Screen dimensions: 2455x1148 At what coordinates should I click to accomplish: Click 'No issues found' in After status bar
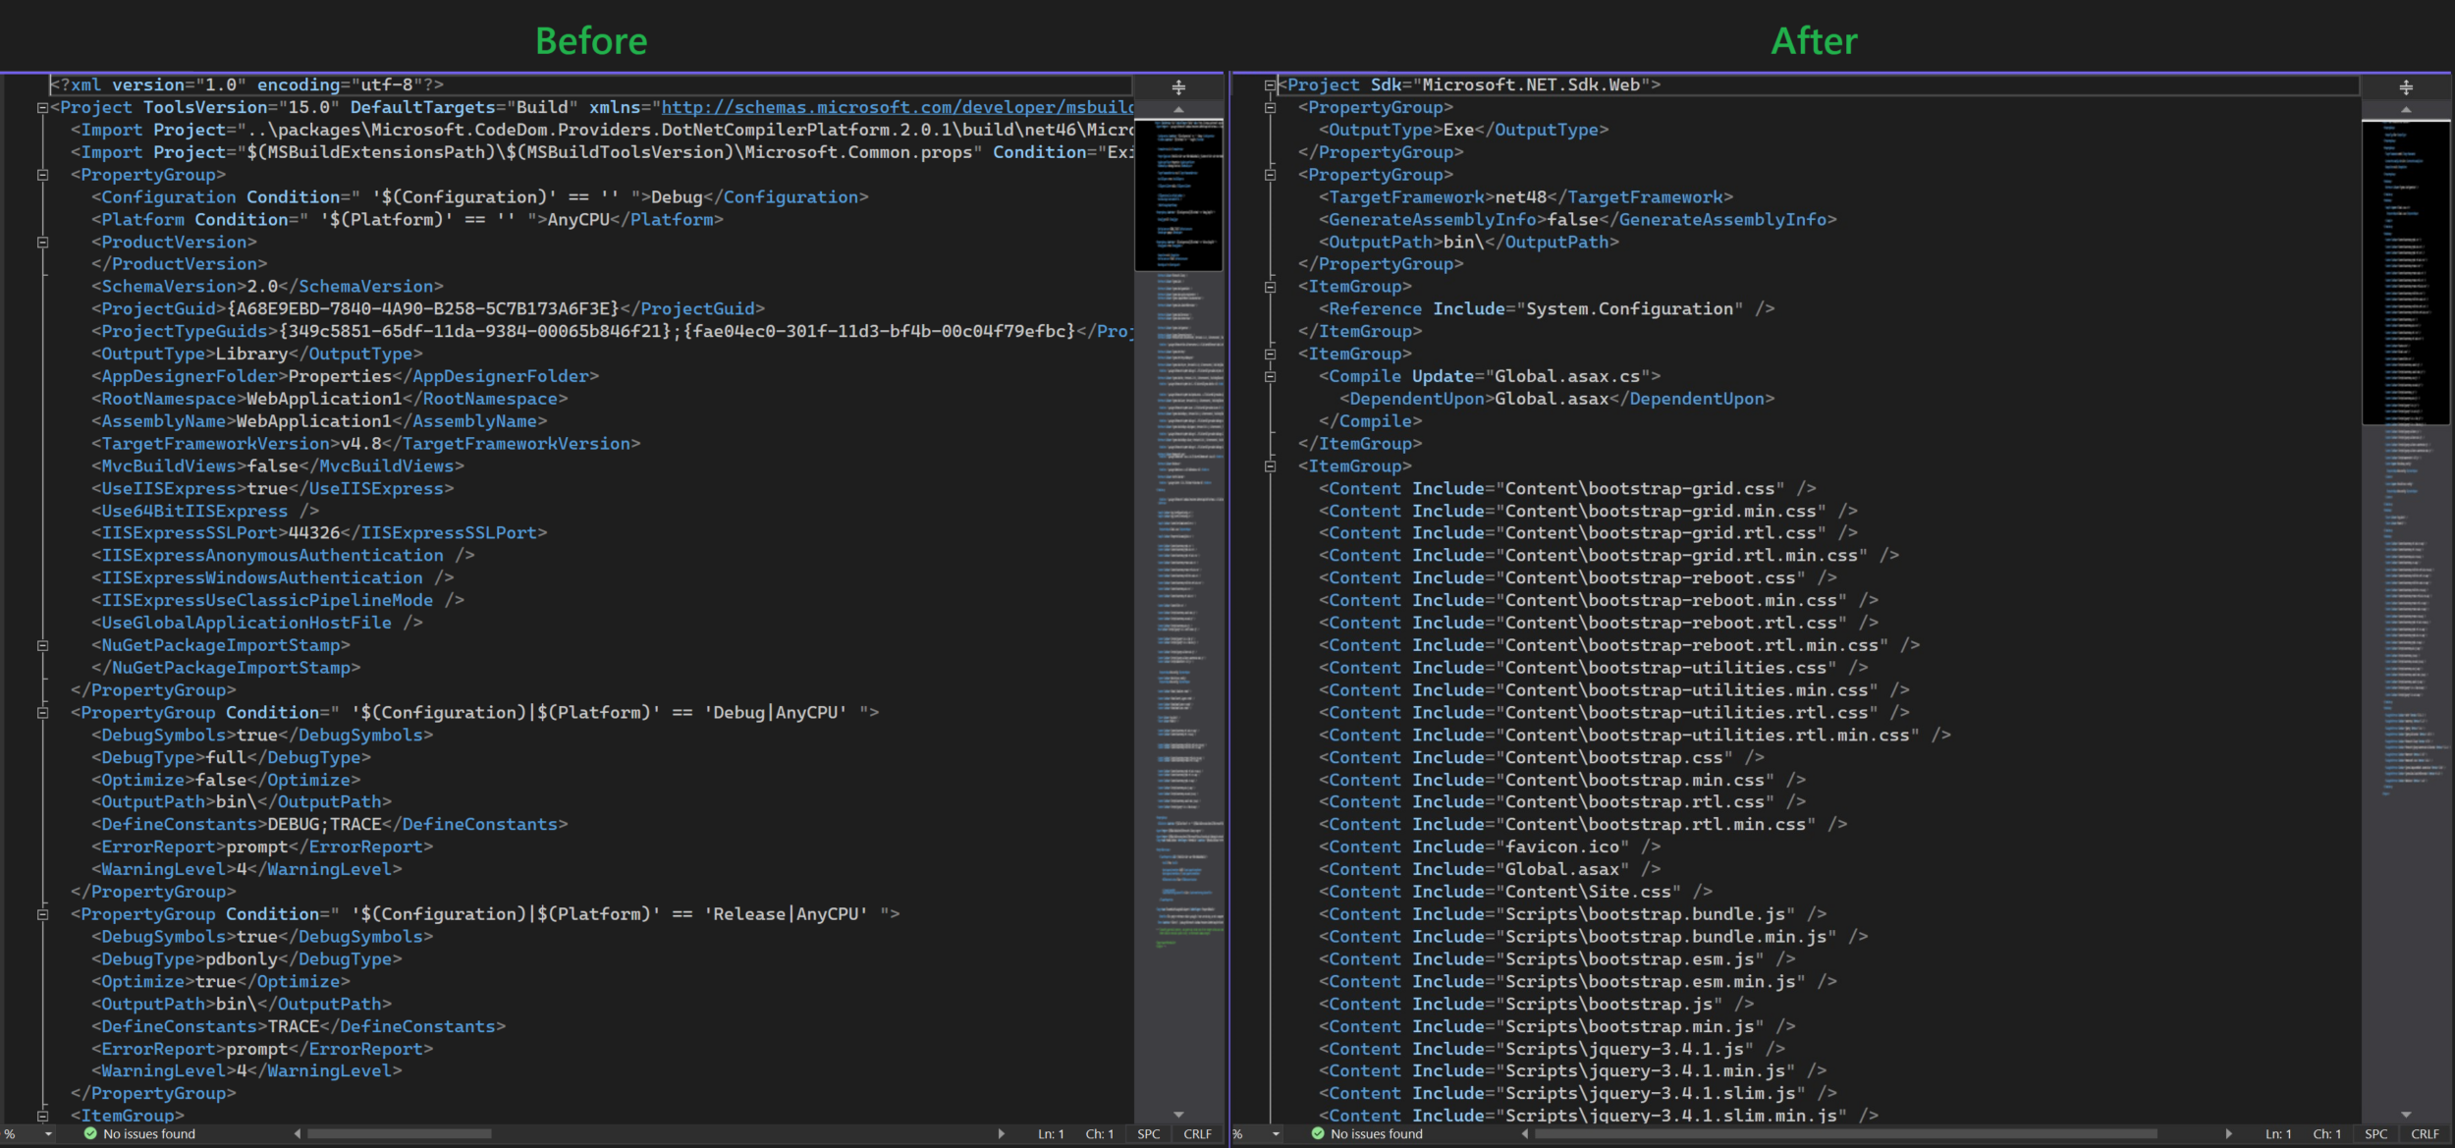1377,1134
